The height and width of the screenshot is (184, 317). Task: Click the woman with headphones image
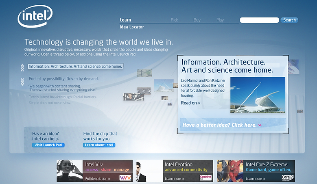coord(70,171)
